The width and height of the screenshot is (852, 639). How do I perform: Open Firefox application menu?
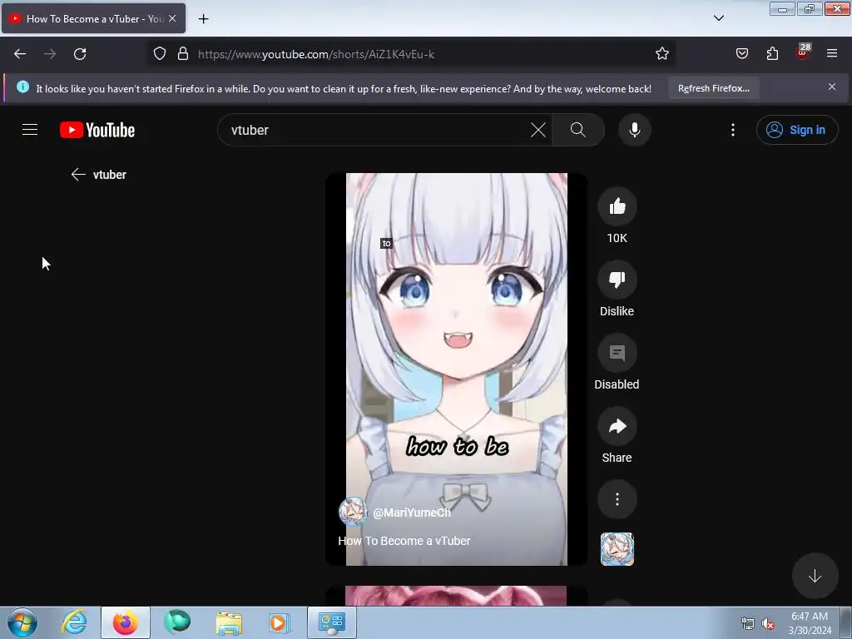832,54
